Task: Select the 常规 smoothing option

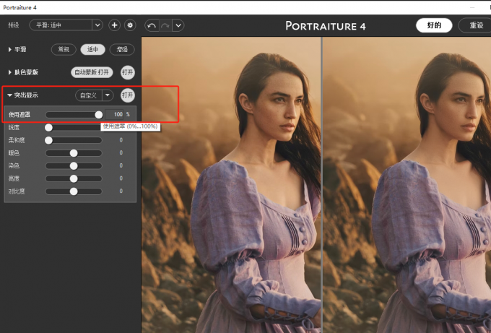Action: tap(64, 50)
